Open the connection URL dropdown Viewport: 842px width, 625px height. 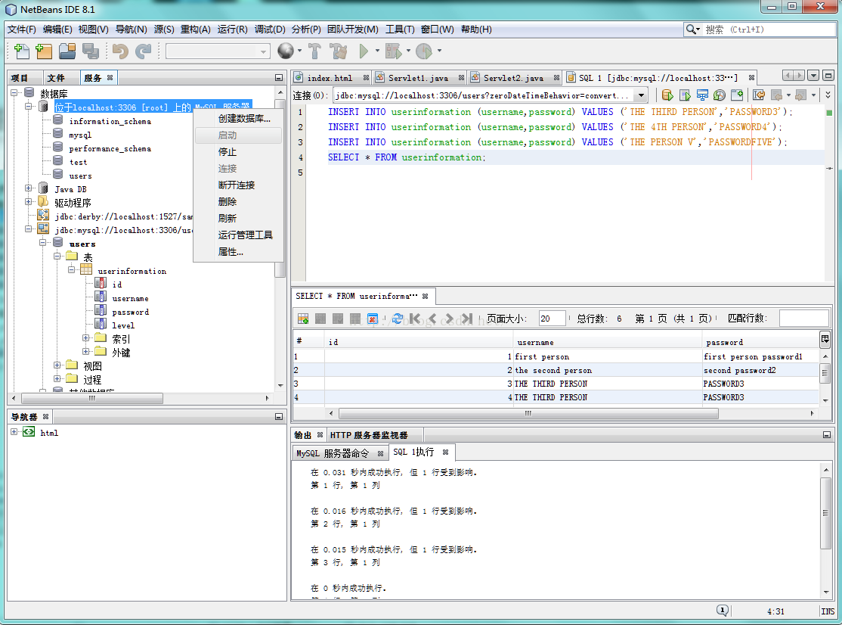pyautogui.click(x=641, y=95)
